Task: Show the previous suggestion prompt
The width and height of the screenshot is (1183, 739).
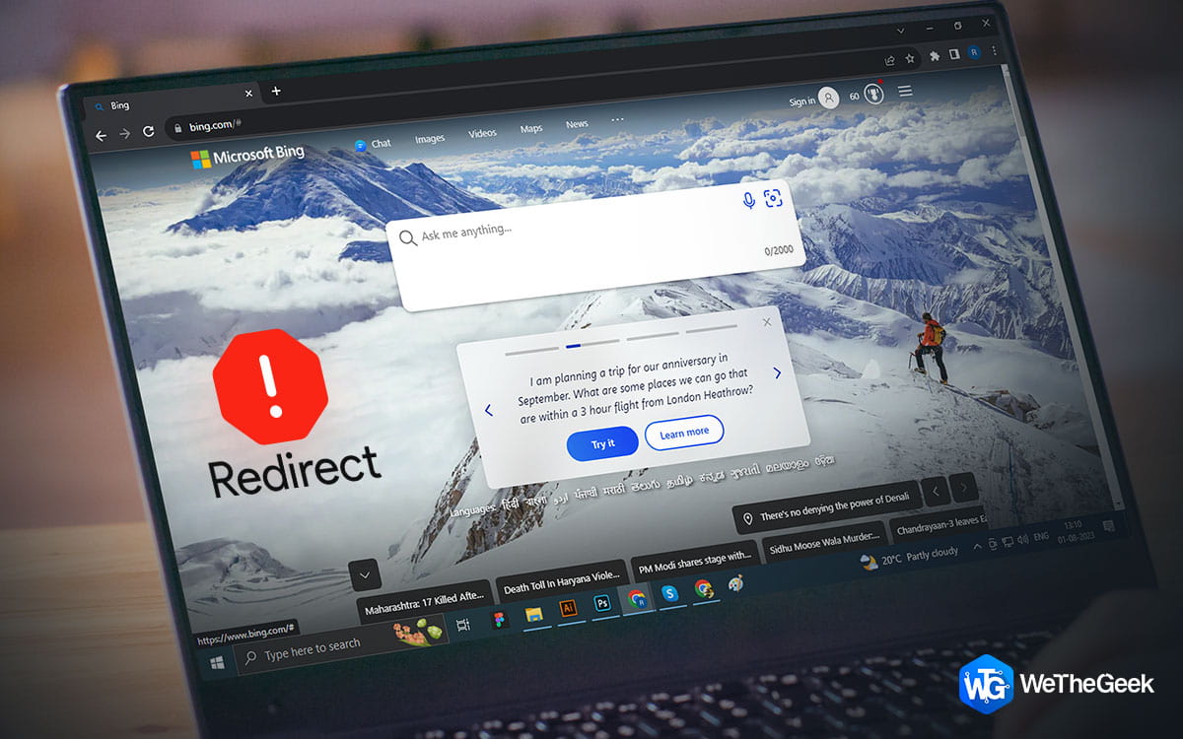Action: (x=488, y=410)
